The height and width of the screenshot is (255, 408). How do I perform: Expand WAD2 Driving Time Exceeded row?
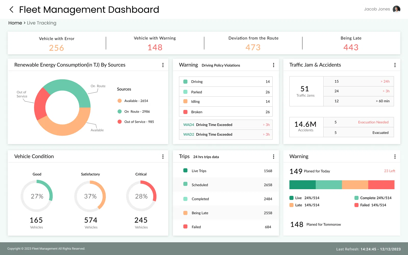[226, 134]
